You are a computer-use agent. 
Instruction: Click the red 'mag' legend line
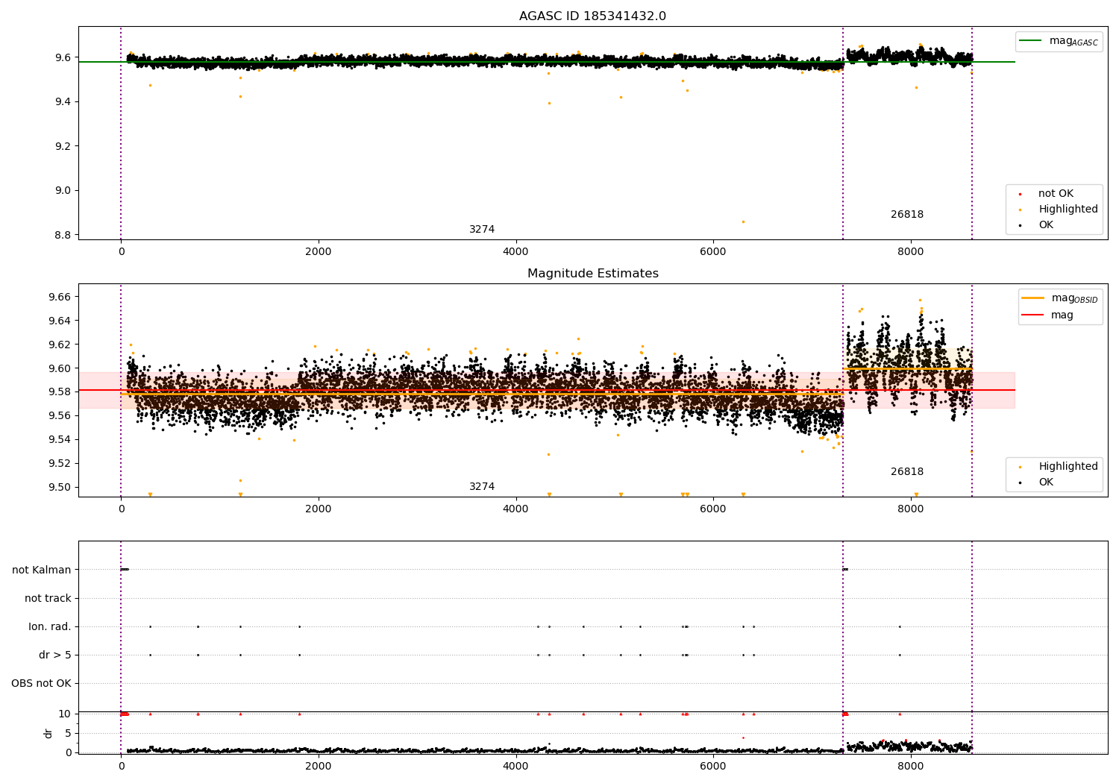point(1032,315)
